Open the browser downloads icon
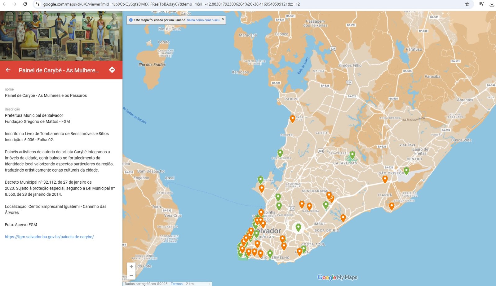The image size is (496, 286). 492,4
